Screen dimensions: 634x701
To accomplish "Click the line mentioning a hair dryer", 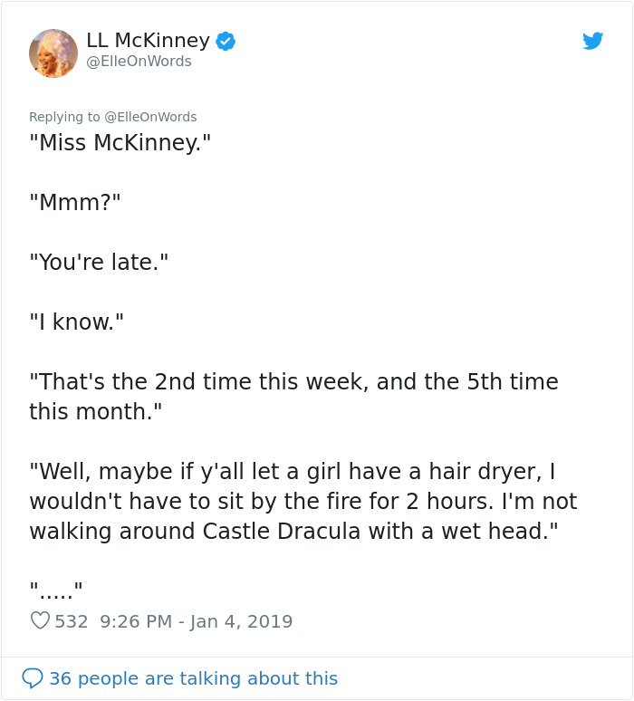I will click(292, 472).
